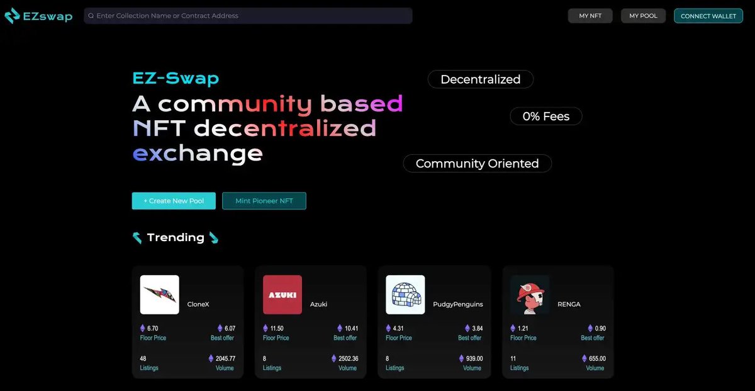Click ETH icon beside CloneX floor 6.70
The height and width of the screenshot is (391, 755).
point(142,328)
